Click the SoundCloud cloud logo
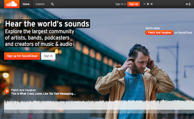Screen dimensions: 194x119 12,4
